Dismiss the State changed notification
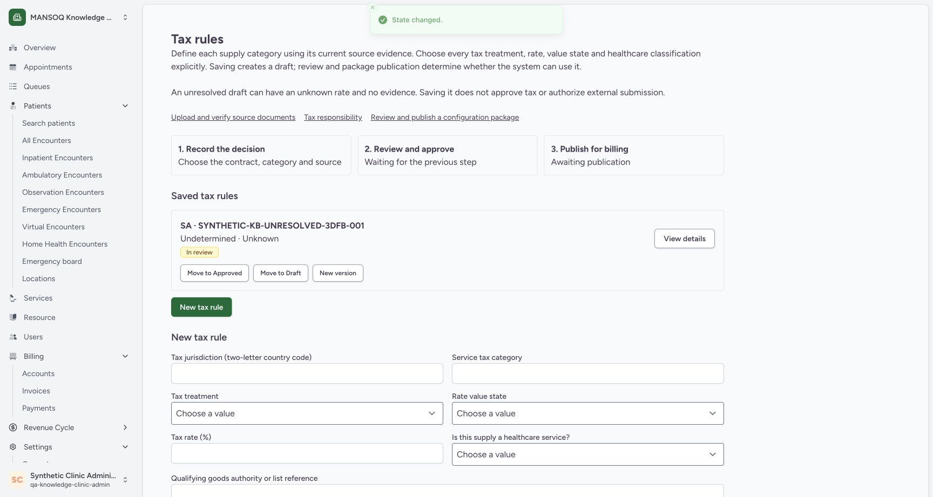 (x=373, y=8)
